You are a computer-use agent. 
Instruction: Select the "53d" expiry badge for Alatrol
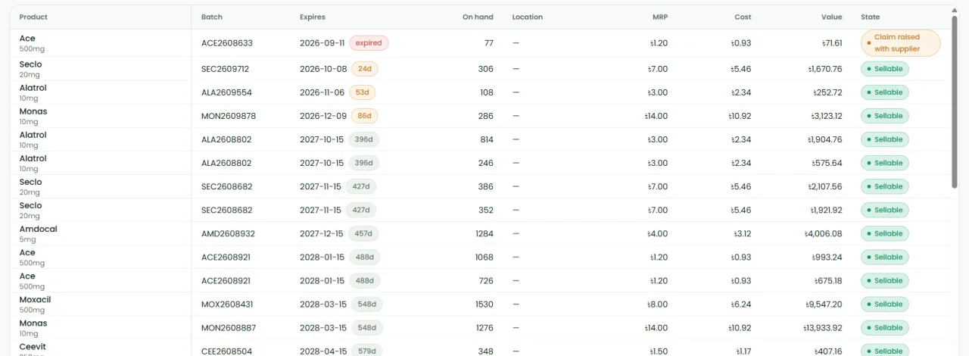[362, 92]
